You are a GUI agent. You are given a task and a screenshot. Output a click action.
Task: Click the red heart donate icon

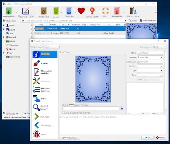point(81,11)
